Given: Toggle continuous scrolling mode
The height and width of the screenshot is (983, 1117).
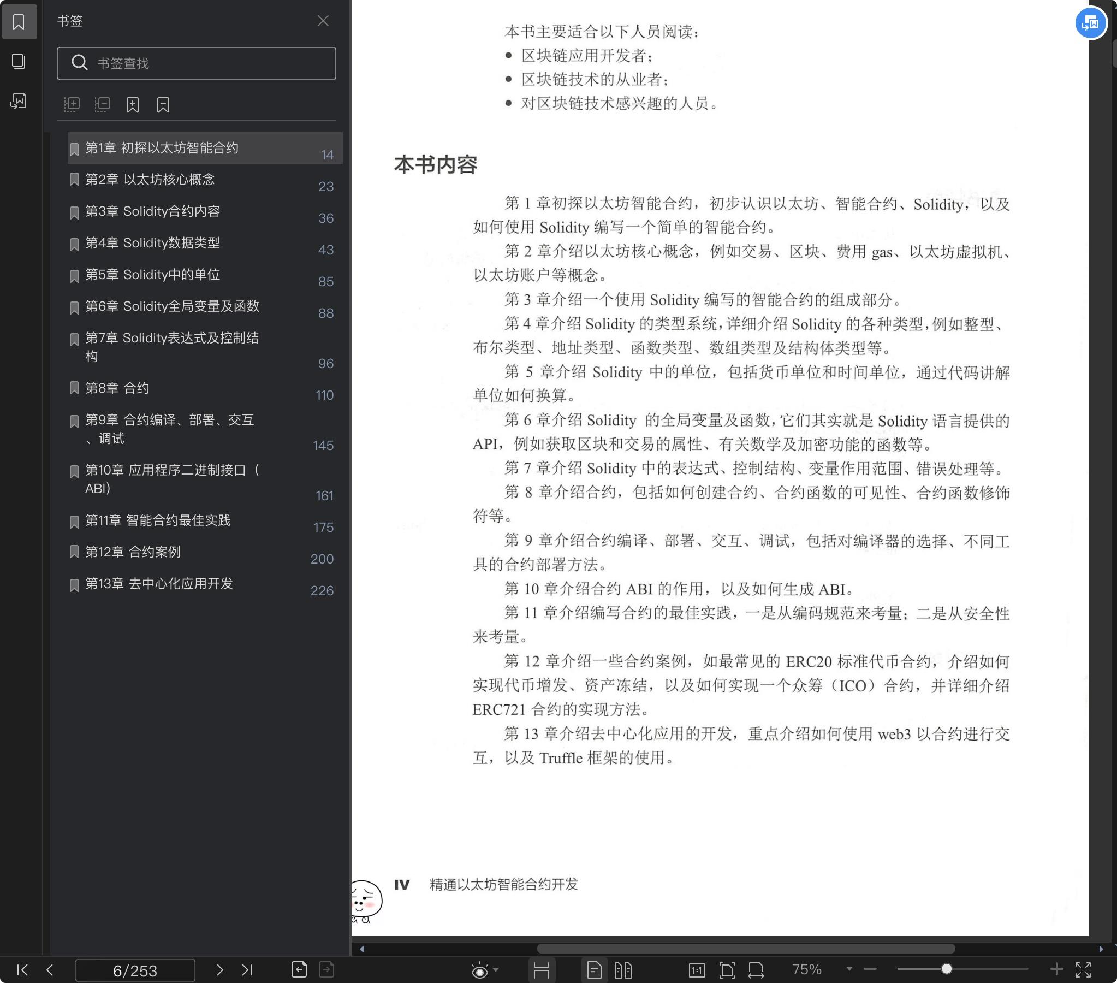Looking at the screenshot, I should tap(542, 970).
